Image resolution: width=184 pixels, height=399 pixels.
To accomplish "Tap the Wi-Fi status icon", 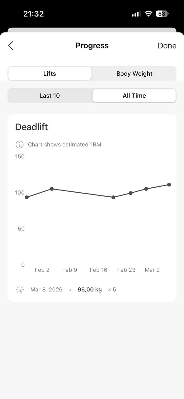I will (x=148, y=13).
